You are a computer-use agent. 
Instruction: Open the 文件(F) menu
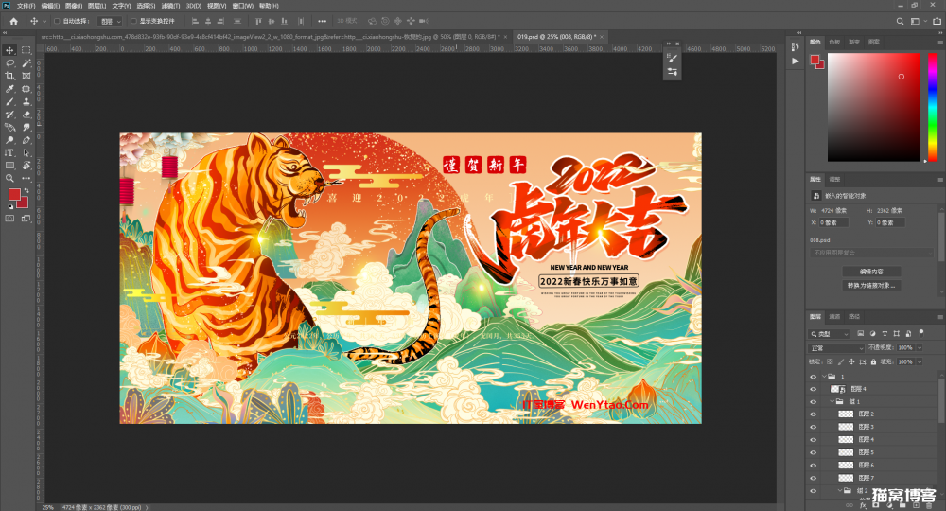(x=26, y=6)
